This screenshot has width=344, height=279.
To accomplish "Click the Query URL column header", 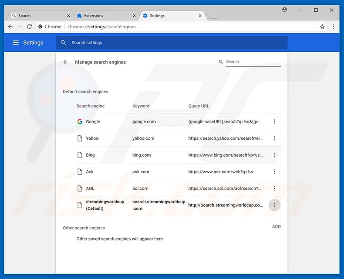I will (199, 106).
